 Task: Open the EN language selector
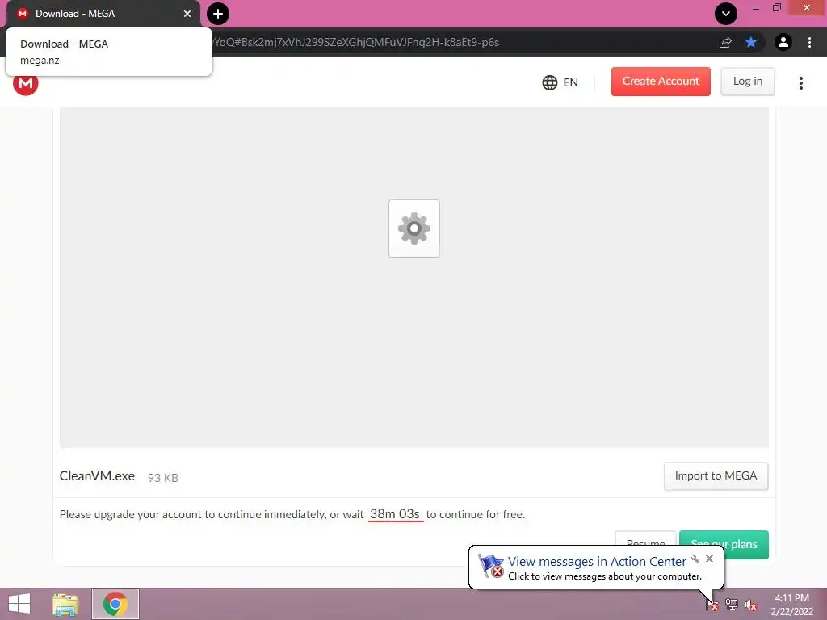click(x=560, y=82)
